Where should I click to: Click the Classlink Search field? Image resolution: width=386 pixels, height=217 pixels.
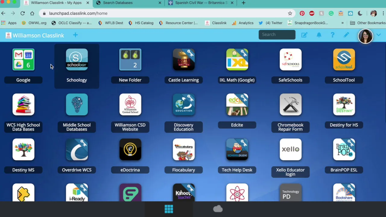pos(277,35)
